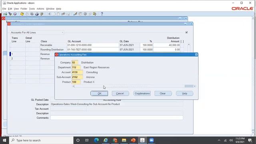Screen dimensions: 256x144
Task: Click the Find flashlight toolbar icon
Action: (x=10, y=14)
